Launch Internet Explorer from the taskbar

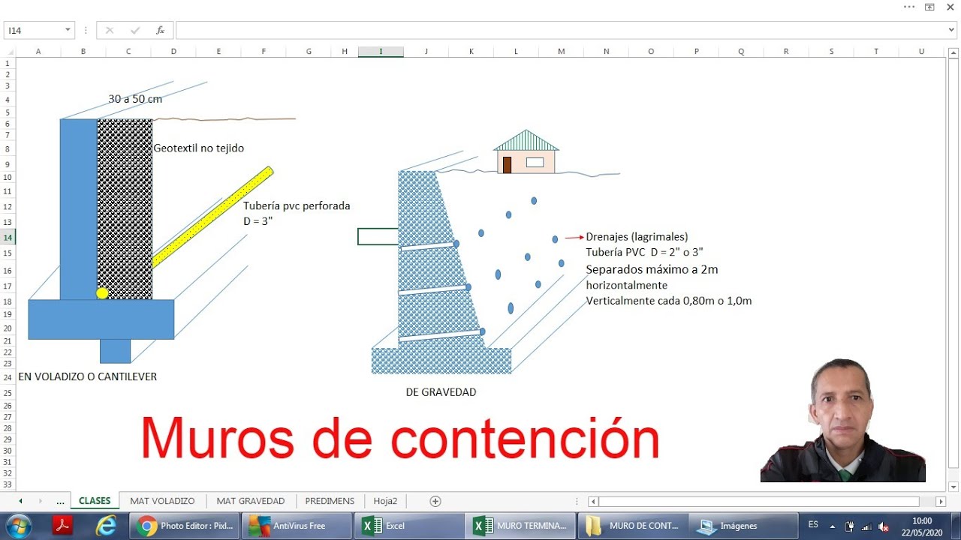click(x=106, y=526)
